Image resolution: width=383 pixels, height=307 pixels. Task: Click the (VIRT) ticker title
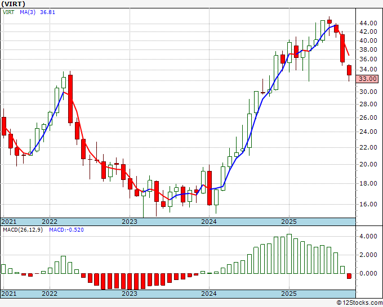tap(13, 4)
